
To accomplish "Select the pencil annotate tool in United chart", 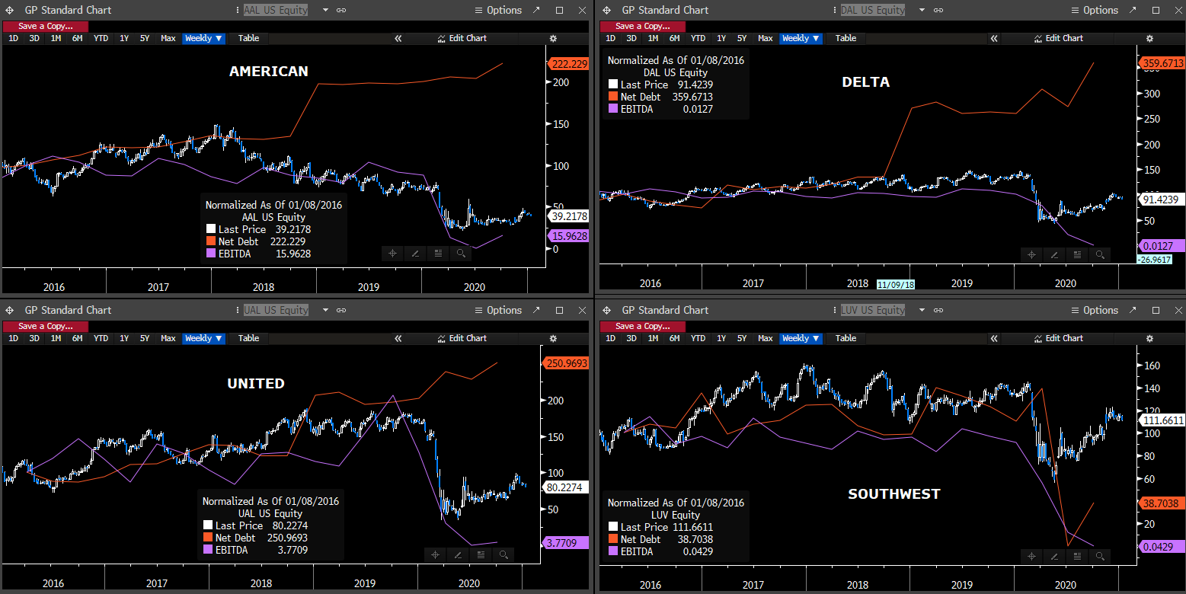I will coord(457,555).
